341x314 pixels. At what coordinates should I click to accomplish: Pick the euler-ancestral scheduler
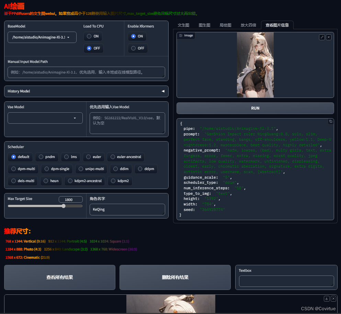(x=126, y=157)
